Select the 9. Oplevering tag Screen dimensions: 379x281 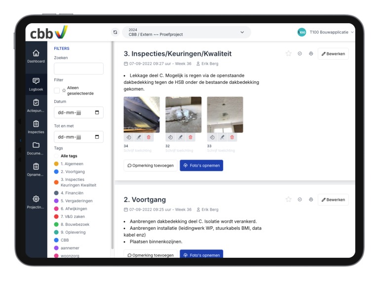pos(70,232)
